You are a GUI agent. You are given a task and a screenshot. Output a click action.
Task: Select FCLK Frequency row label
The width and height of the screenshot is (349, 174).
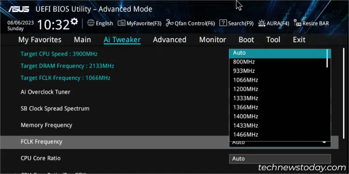[41, 142]
